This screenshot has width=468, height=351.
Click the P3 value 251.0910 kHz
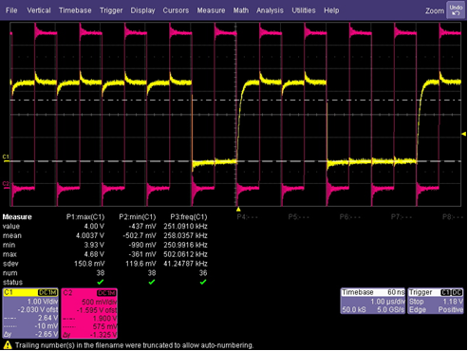[185, 227]
